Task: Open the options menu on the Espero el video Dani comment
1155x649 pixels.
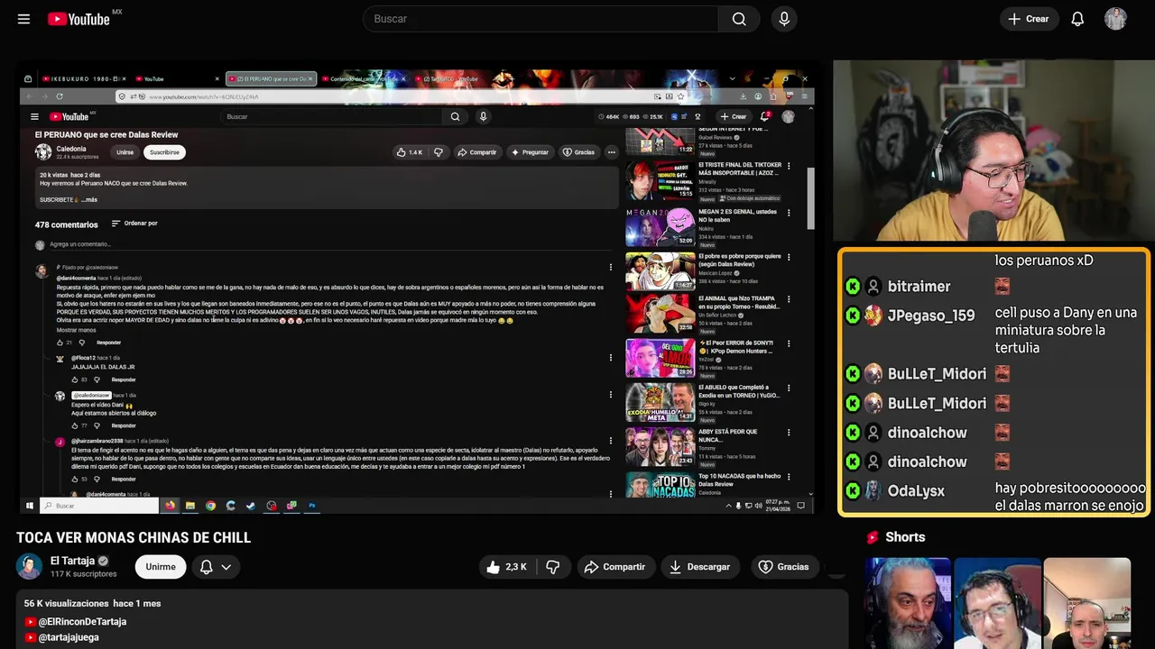Action: (x=610, y=395)
